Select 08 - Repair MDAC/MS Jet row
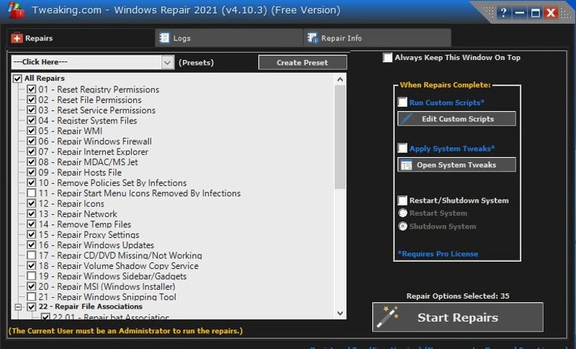Image resolution: width=576 pixels, height=349 pixels. [88, 162]
